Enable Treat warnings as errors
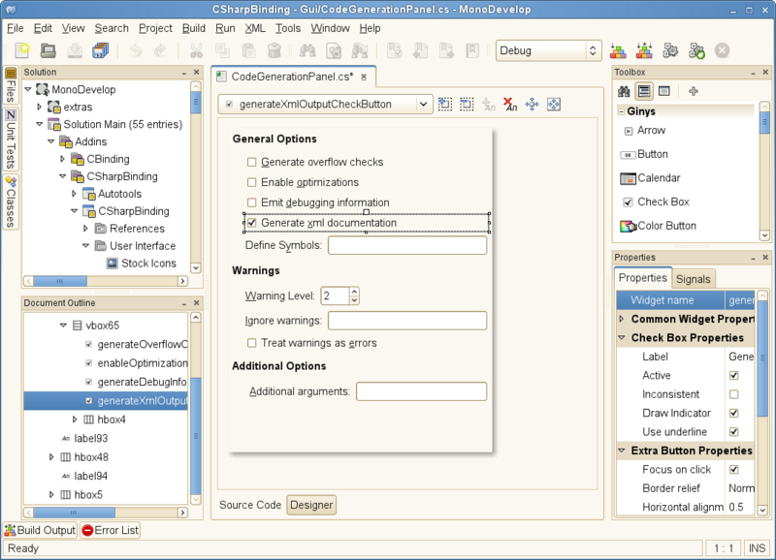The height and width of the screenshot is (560, 776). [x=250, y=342]
